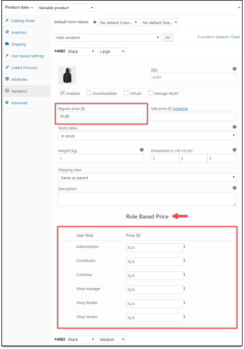Click the help icon beside Weight (kg)

[x=142, y=150]
